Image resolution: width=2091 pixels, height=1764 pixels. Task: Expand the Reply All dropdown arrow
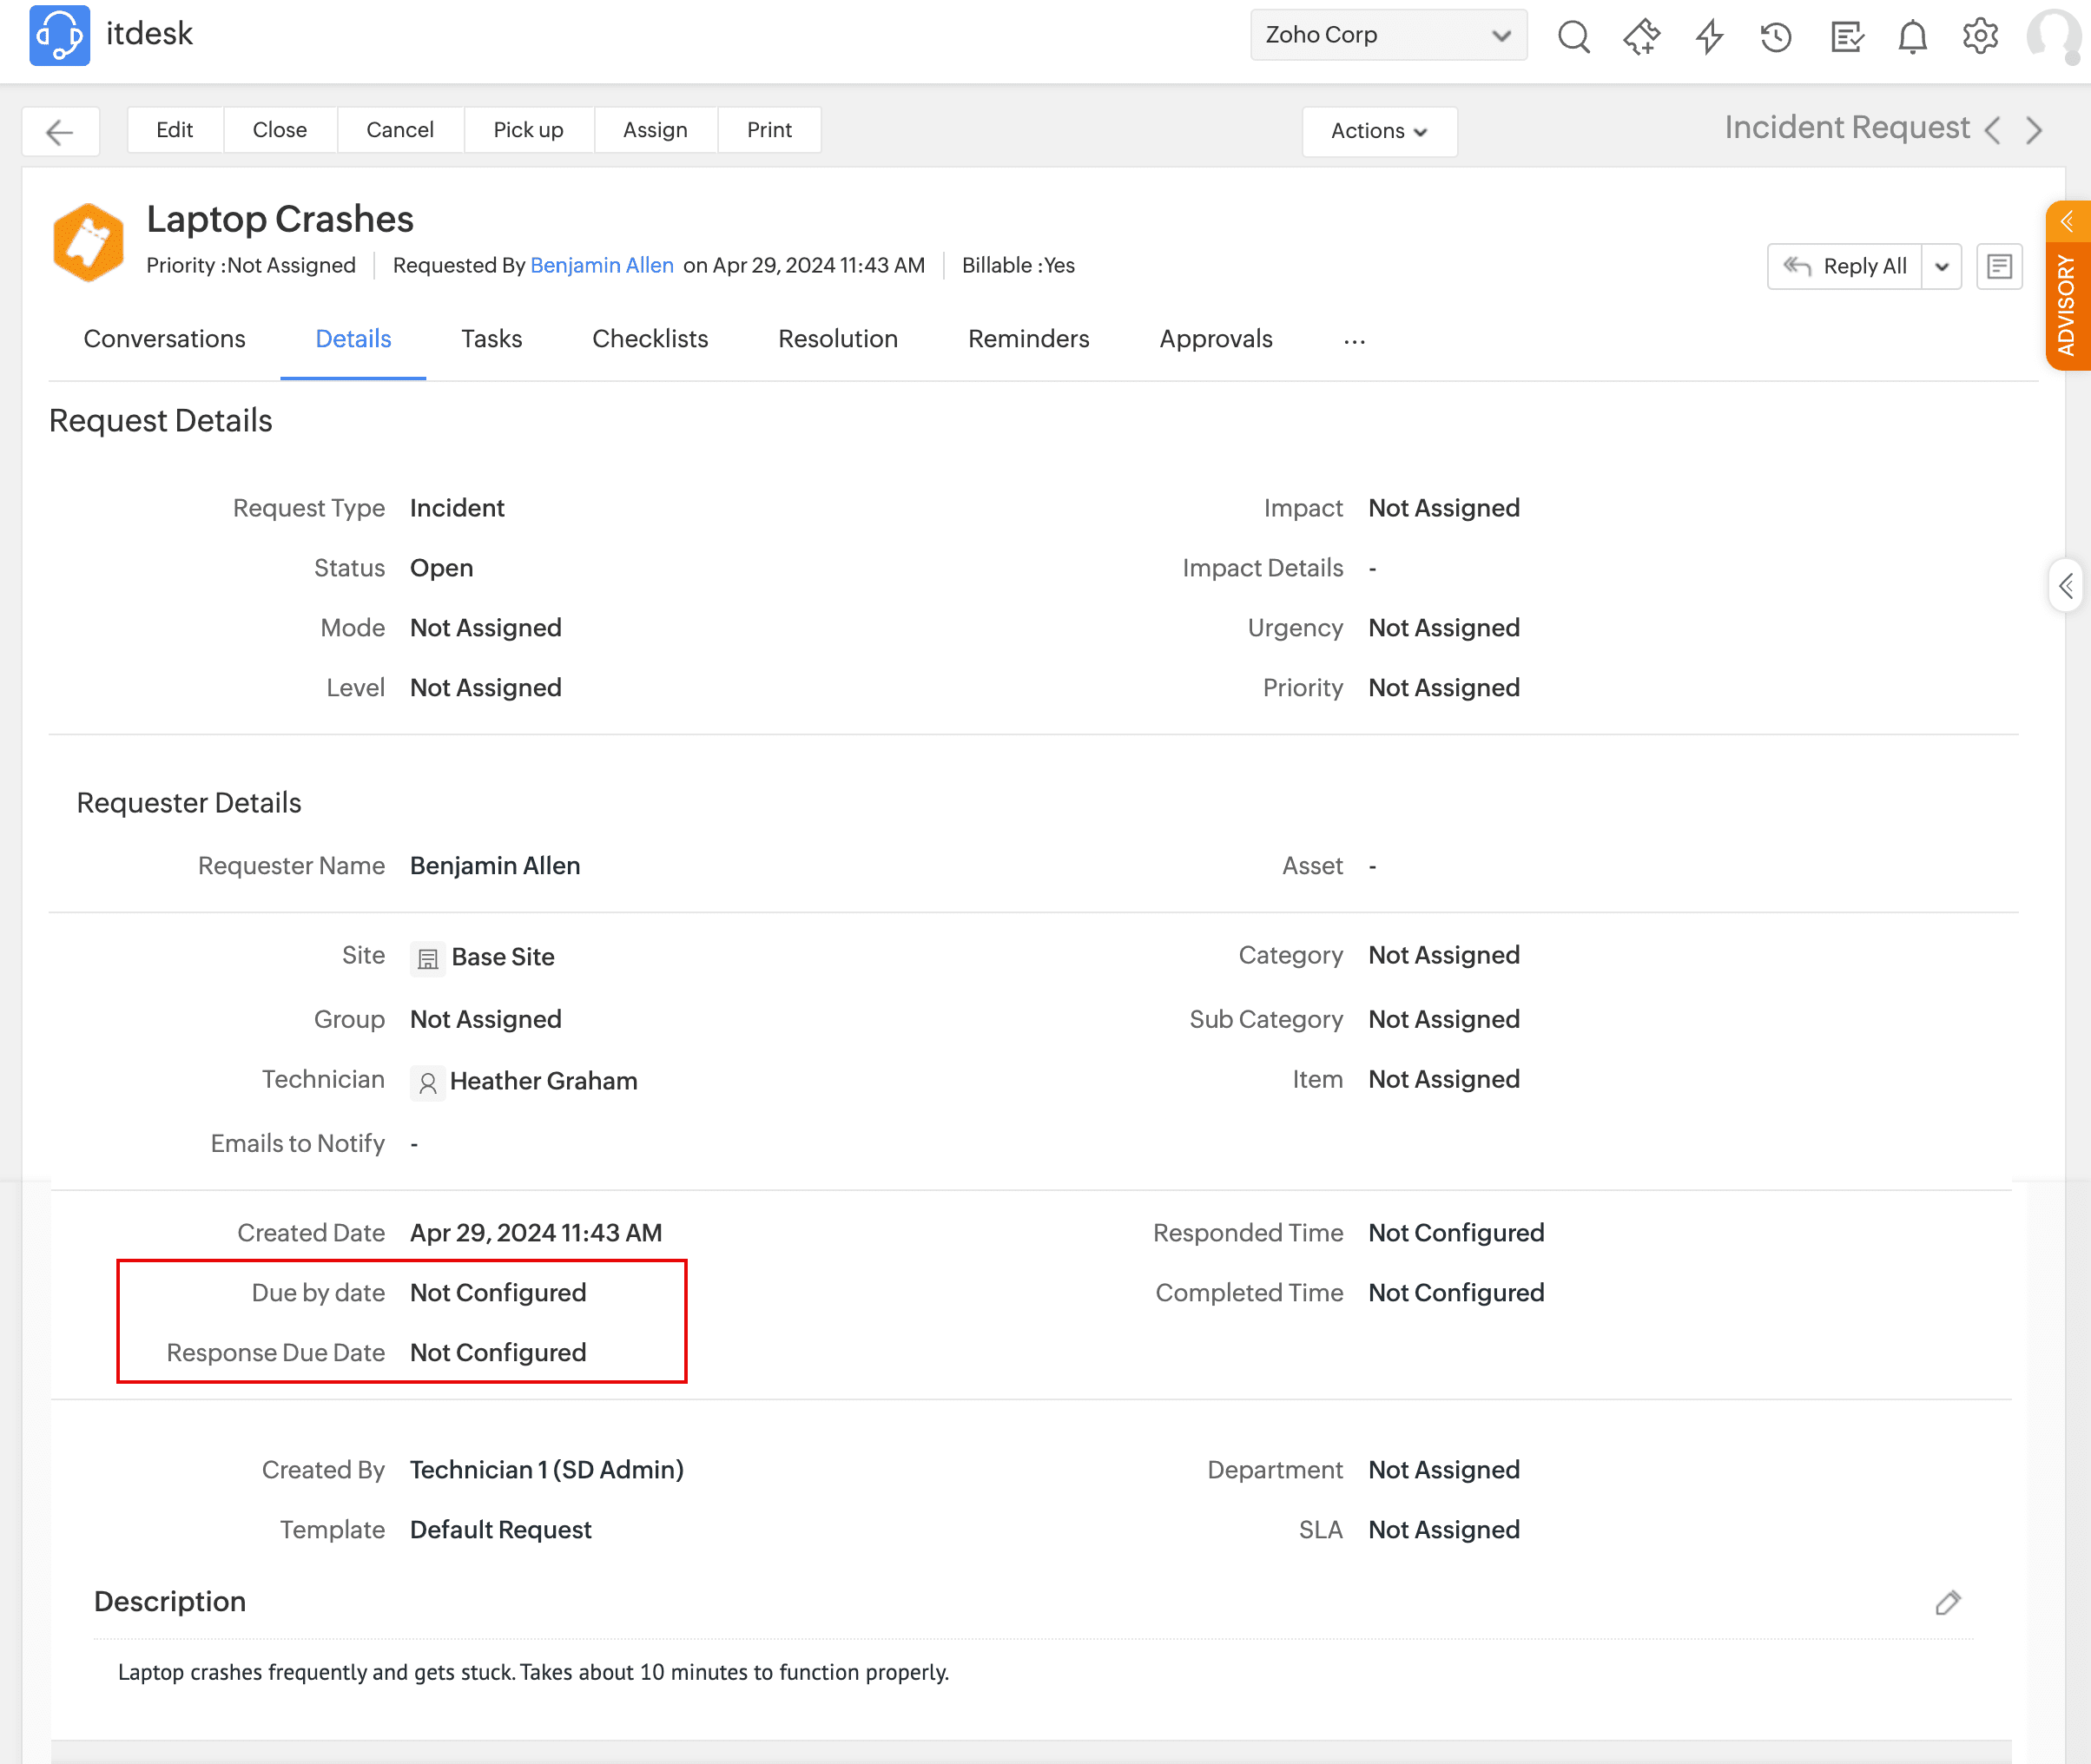1941,266
